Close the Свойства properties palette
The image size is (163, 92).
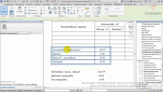coord(42,21)
